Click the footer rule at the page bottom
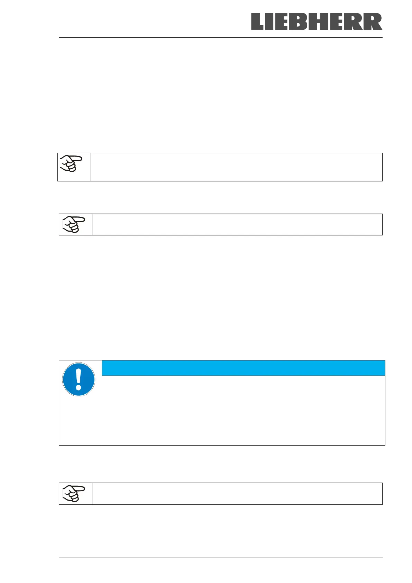The image size is (412, 583). [220, 557]
